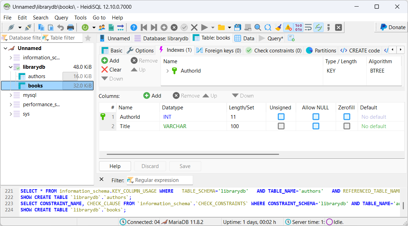Click the Save disk toolbar icon
This screenshot has width=408, height=226.
point(238,27)
